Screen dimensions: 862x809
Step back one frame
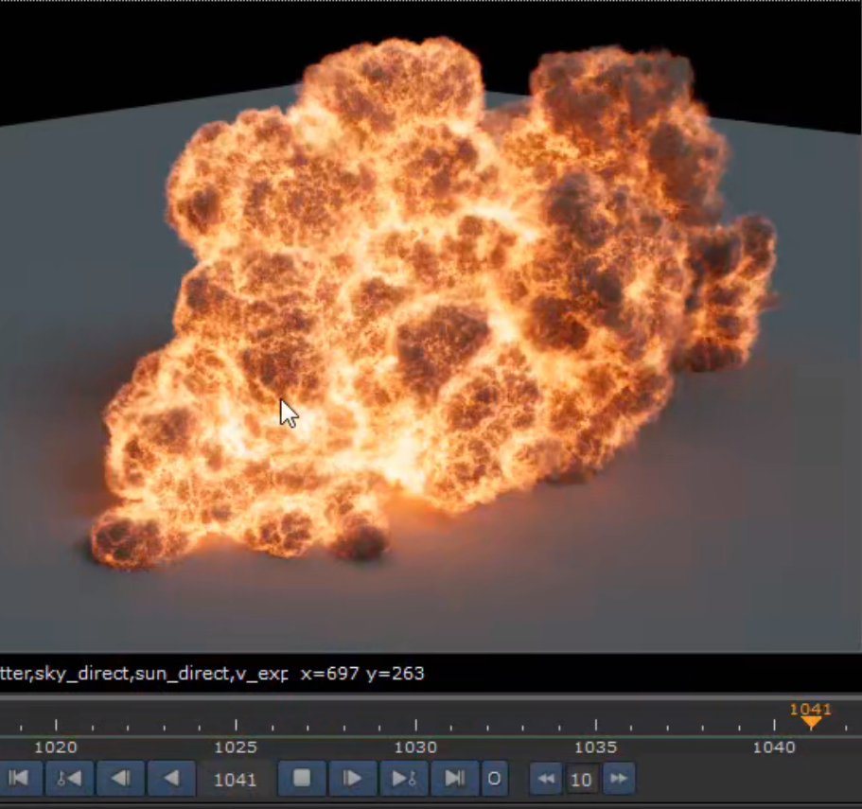click(x=120, y=778)
